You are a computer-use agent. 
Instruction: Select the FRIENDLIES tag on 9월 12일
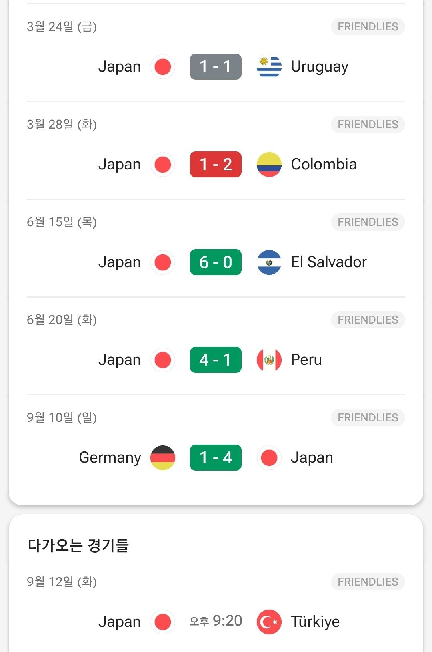[x=368, y=582]
